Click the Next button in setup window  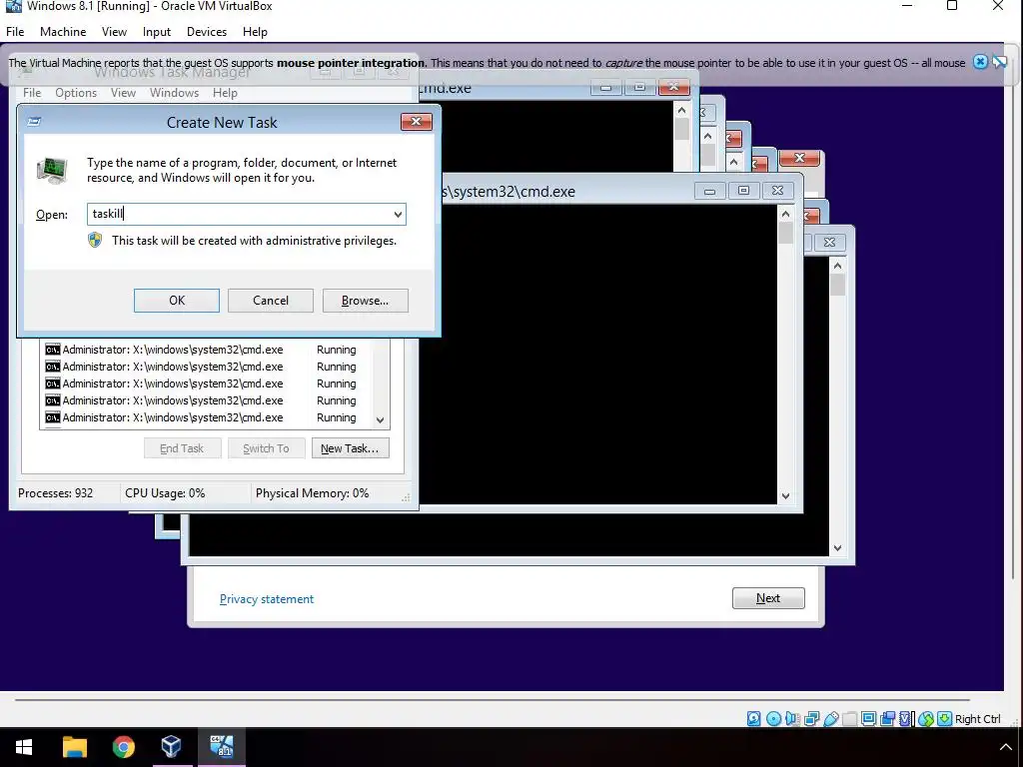(768, 598)
